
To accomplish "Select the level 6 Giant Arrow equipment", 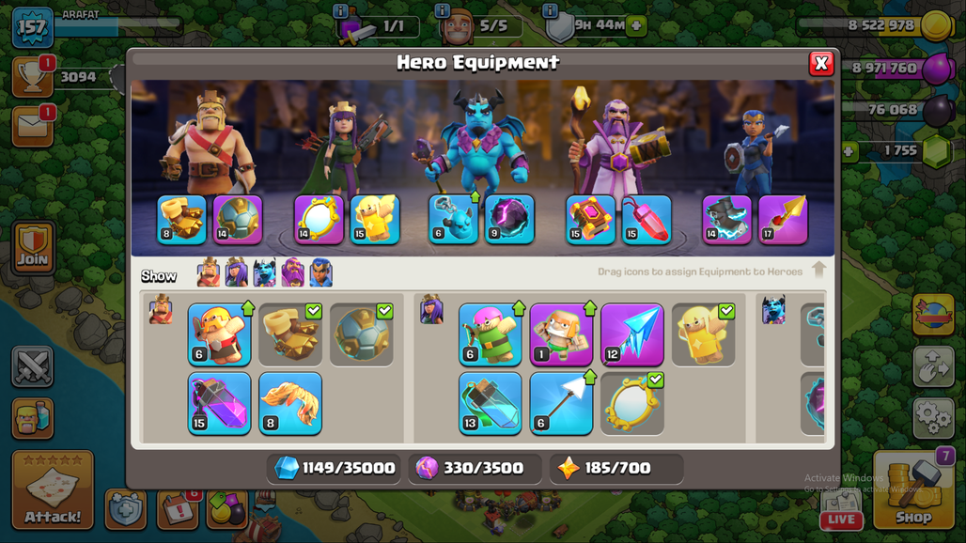I will tap(561, 403).
